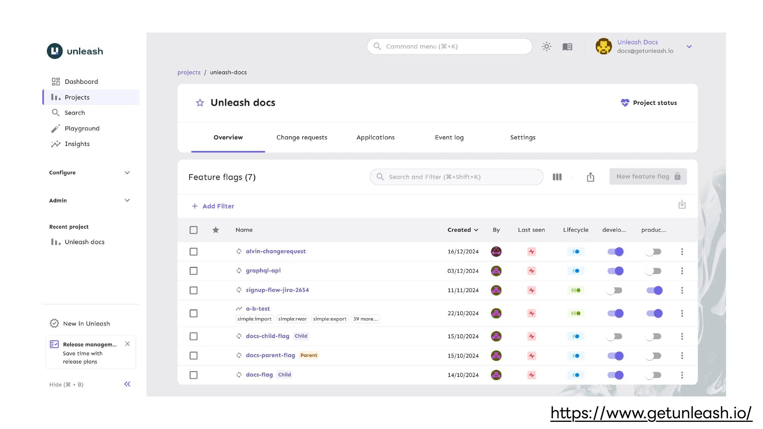Favorite the Unleash docs project star
The height and width of the screenshot is (429, 763).
(x=200, y=103)
